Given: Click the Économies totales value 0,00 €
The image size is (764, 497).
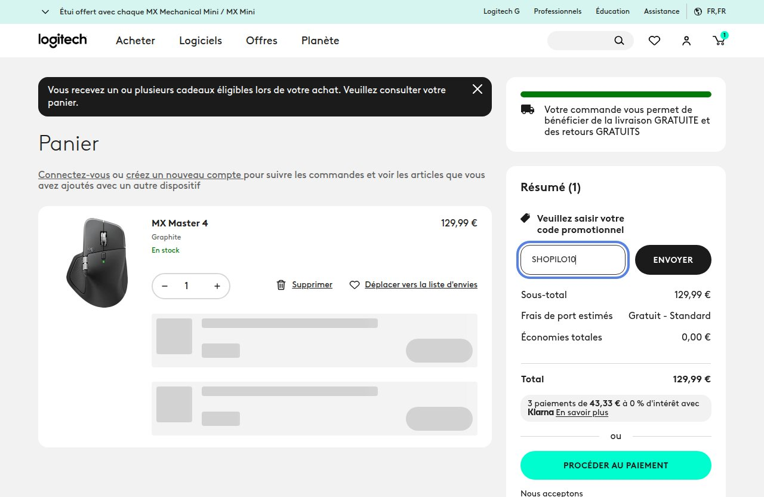Looking at the screenshot, I should [696, 338].
